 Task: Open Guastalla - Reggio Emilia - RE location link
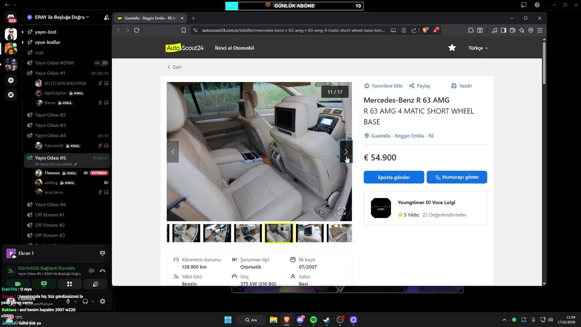399,136
